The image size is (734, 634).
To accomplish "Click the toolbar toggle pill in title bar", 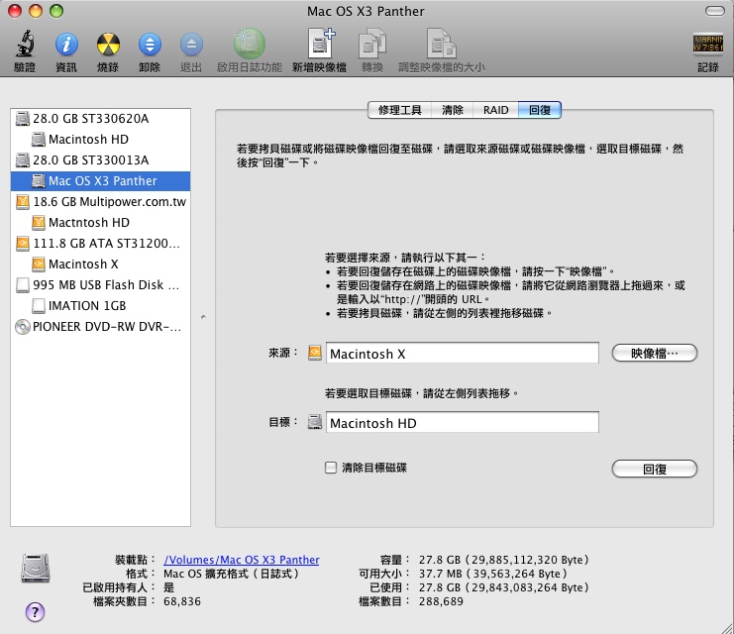I will coord(714,11).
